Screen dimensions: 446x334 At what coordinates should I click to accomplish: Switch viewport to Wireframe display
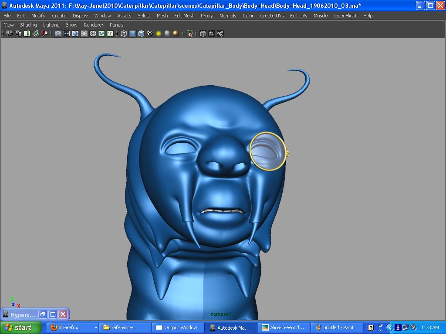(124, 33)
